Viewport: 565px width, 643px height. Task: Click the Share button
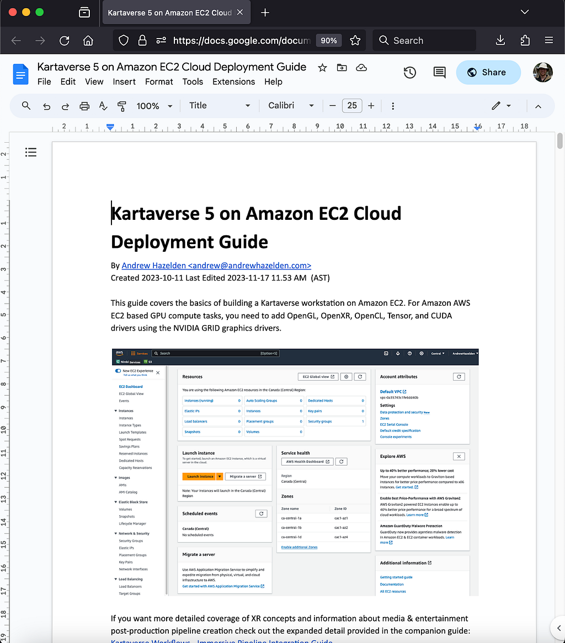[x=488, y=73]
